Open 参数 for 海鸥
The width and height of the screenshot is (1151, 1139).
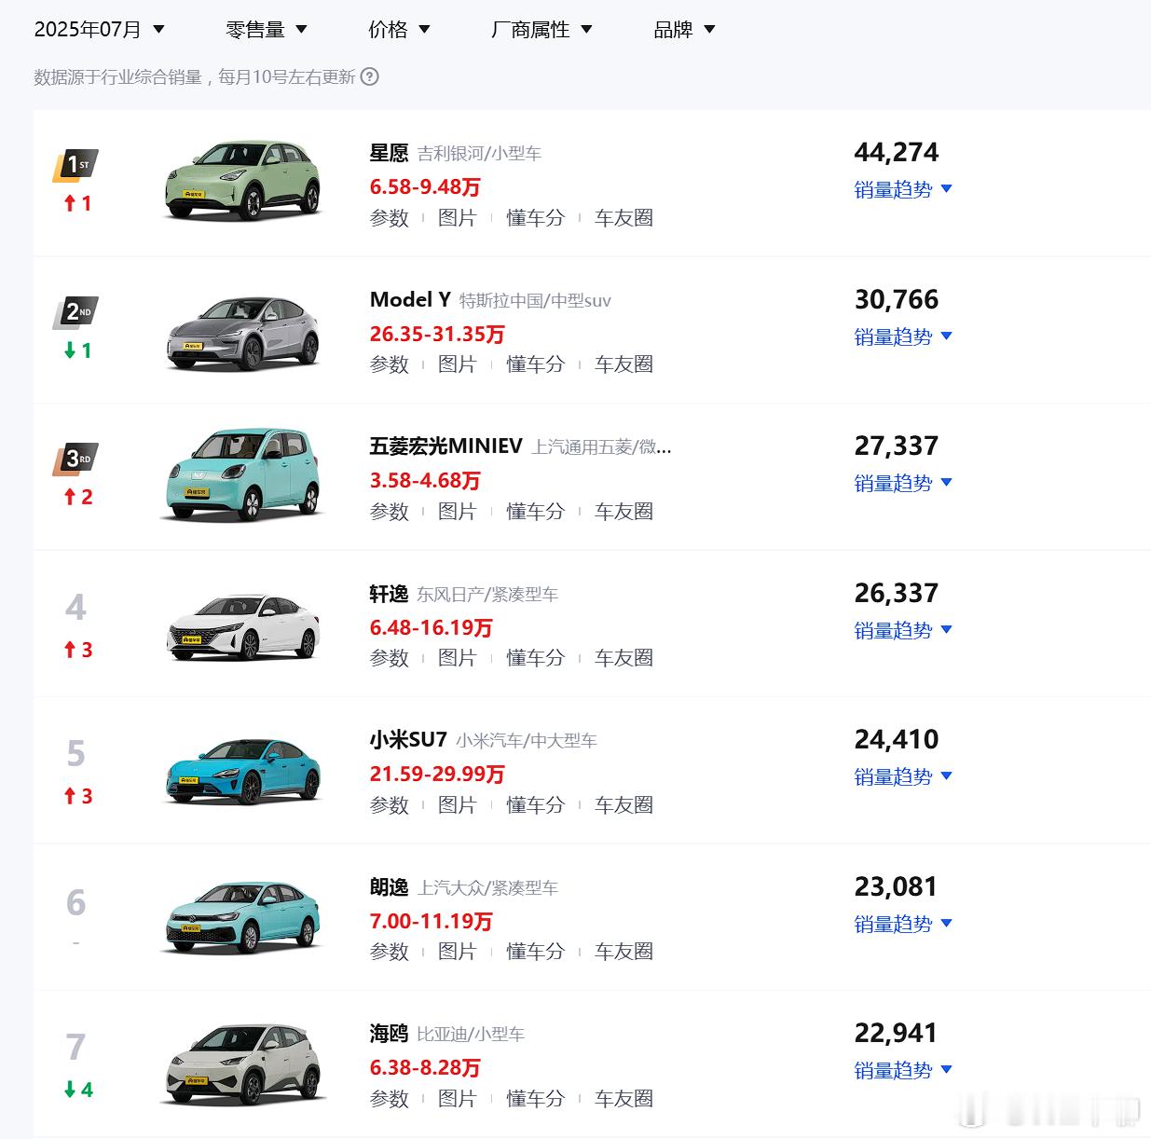[x=390, y=1099]
